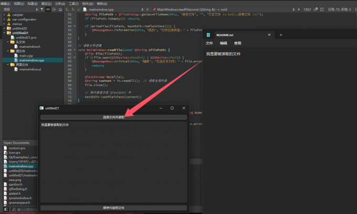The width and height of the screenshot is (357, 214).
Task: Open the 编辑 menu in Notepad
Action: pyautogui.click(x=224, y=43)
